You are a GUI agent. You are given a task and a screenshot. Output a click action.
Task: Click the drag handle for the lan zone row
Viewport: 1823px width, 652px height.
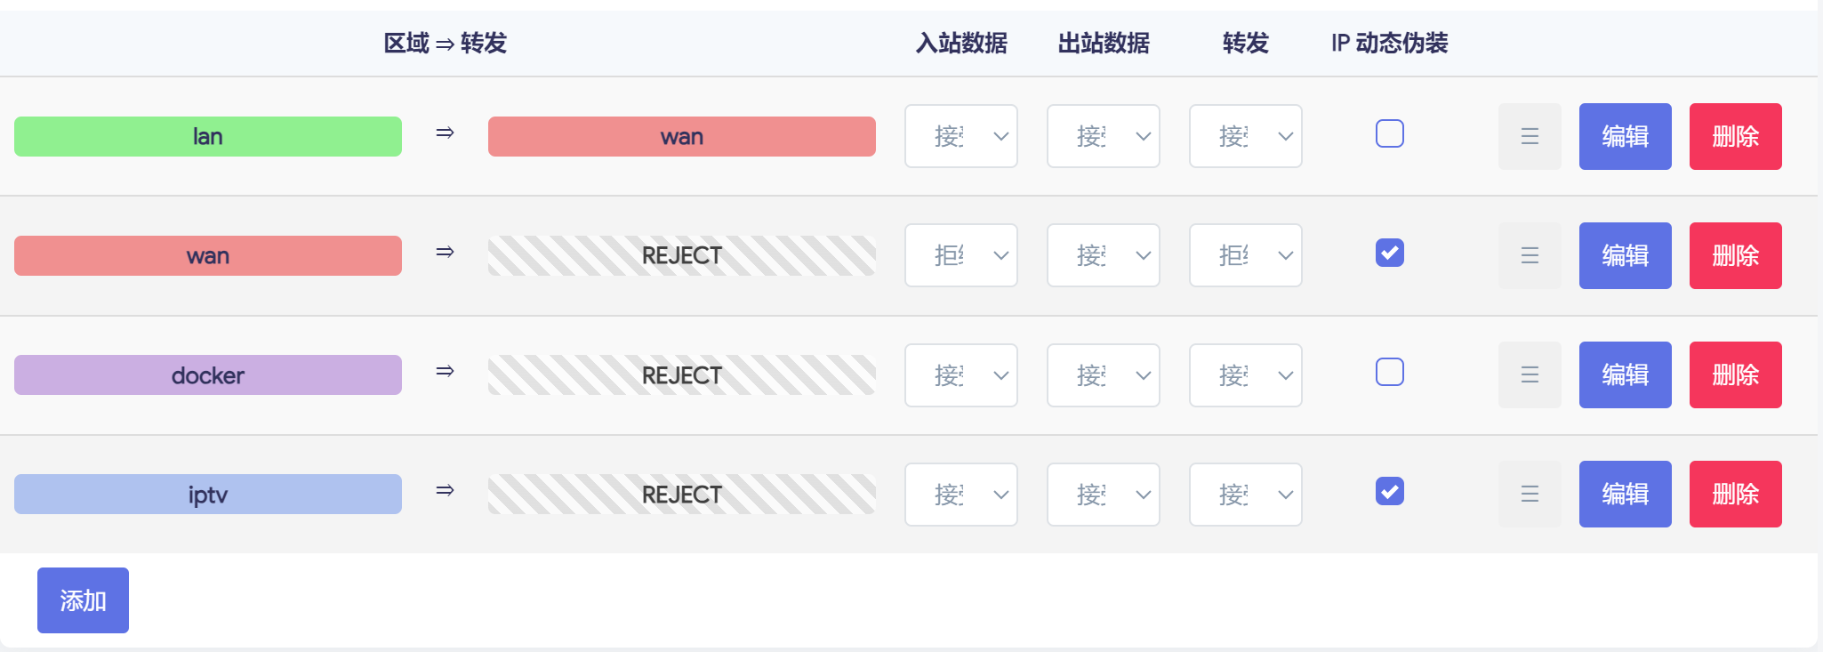(x=1530, y=136)
